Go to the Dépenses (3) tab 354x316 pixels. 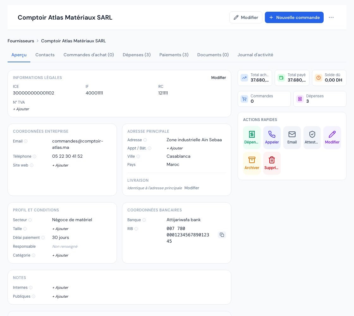pyautogui.click(x=137, y=55)
